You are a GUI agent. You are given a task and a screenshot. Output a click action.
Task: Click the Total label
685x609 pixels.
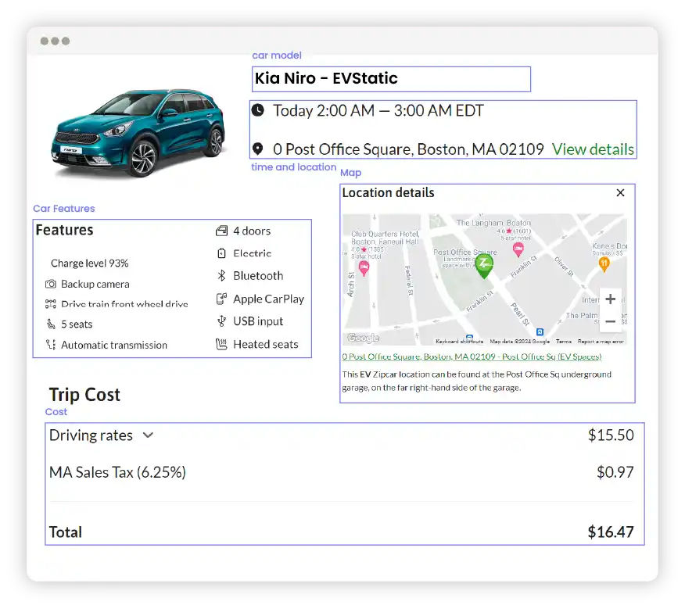(x=66, y=532)
